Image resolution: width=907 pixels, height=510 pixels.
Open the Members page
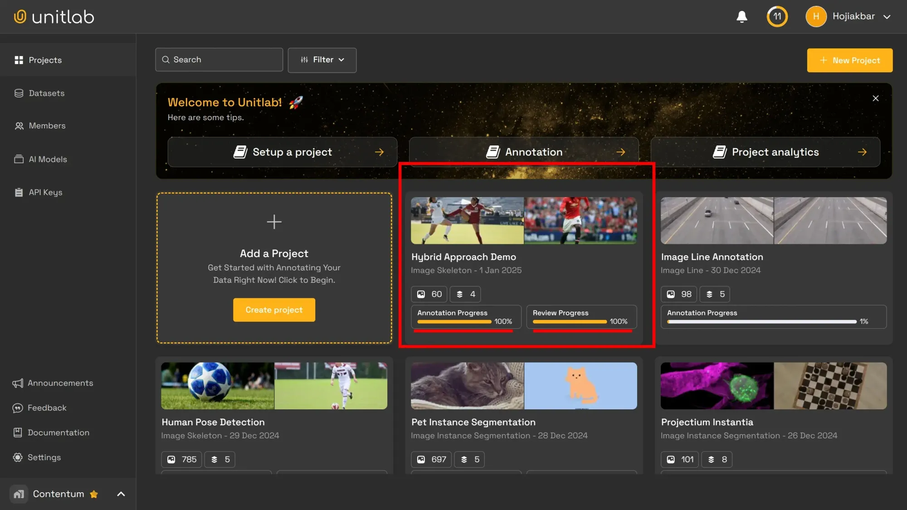(x=47, y=126)
